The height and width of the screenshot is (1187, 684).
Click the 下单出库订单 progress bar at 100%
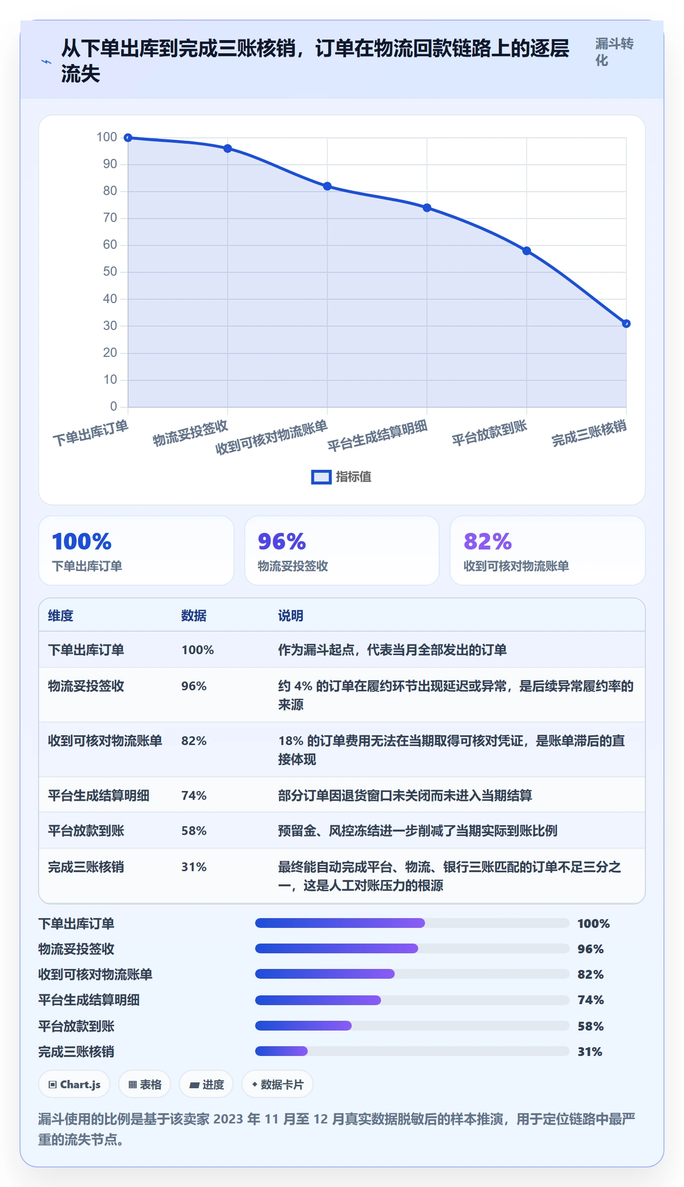coord(412,923)
